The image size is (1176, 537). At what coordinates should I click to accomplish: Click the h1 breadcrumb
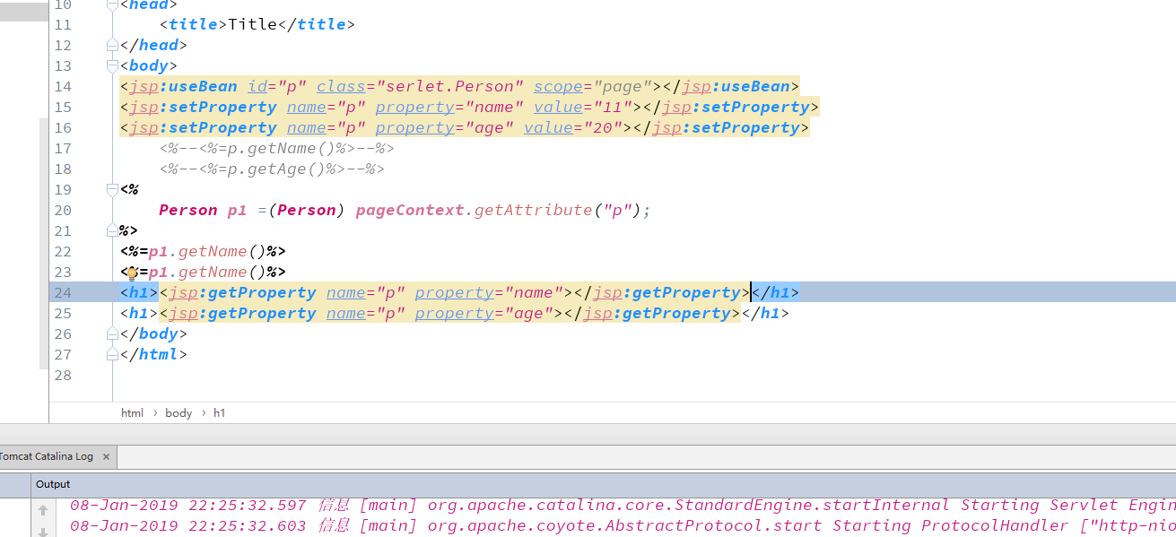click(220, 412)
